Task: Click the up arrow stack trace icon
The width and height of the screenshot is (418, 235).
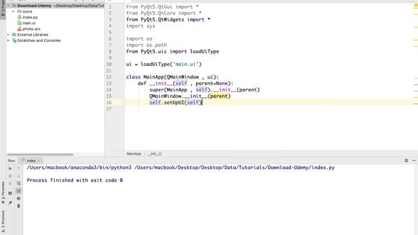Action: 18,168
